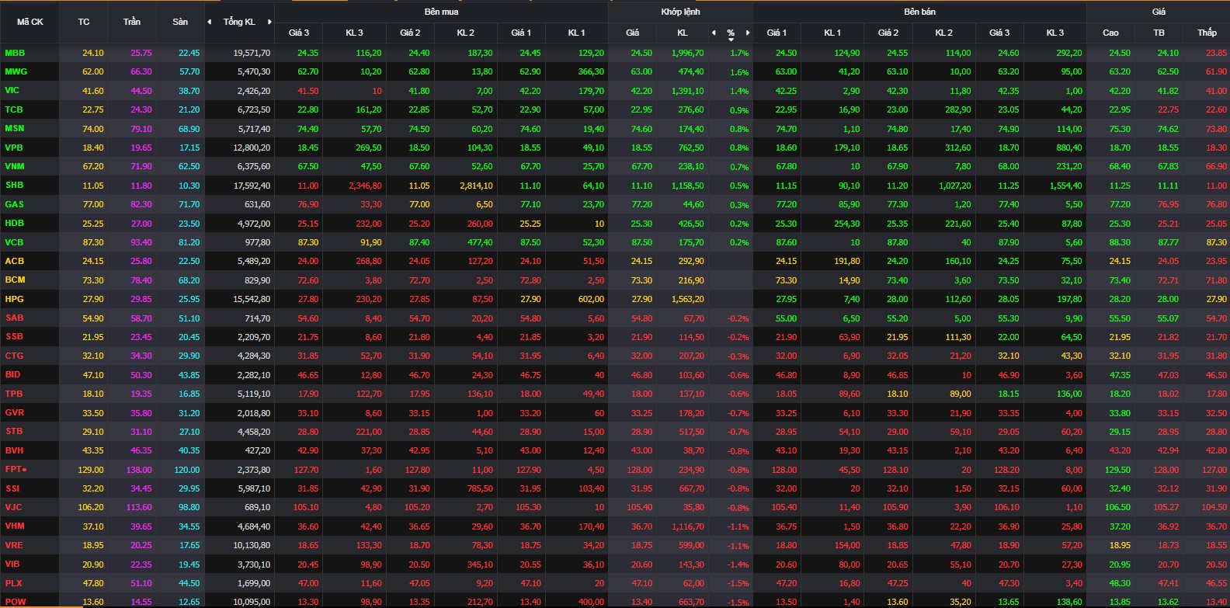Open the SHB stock symbol

pos(14,185)
